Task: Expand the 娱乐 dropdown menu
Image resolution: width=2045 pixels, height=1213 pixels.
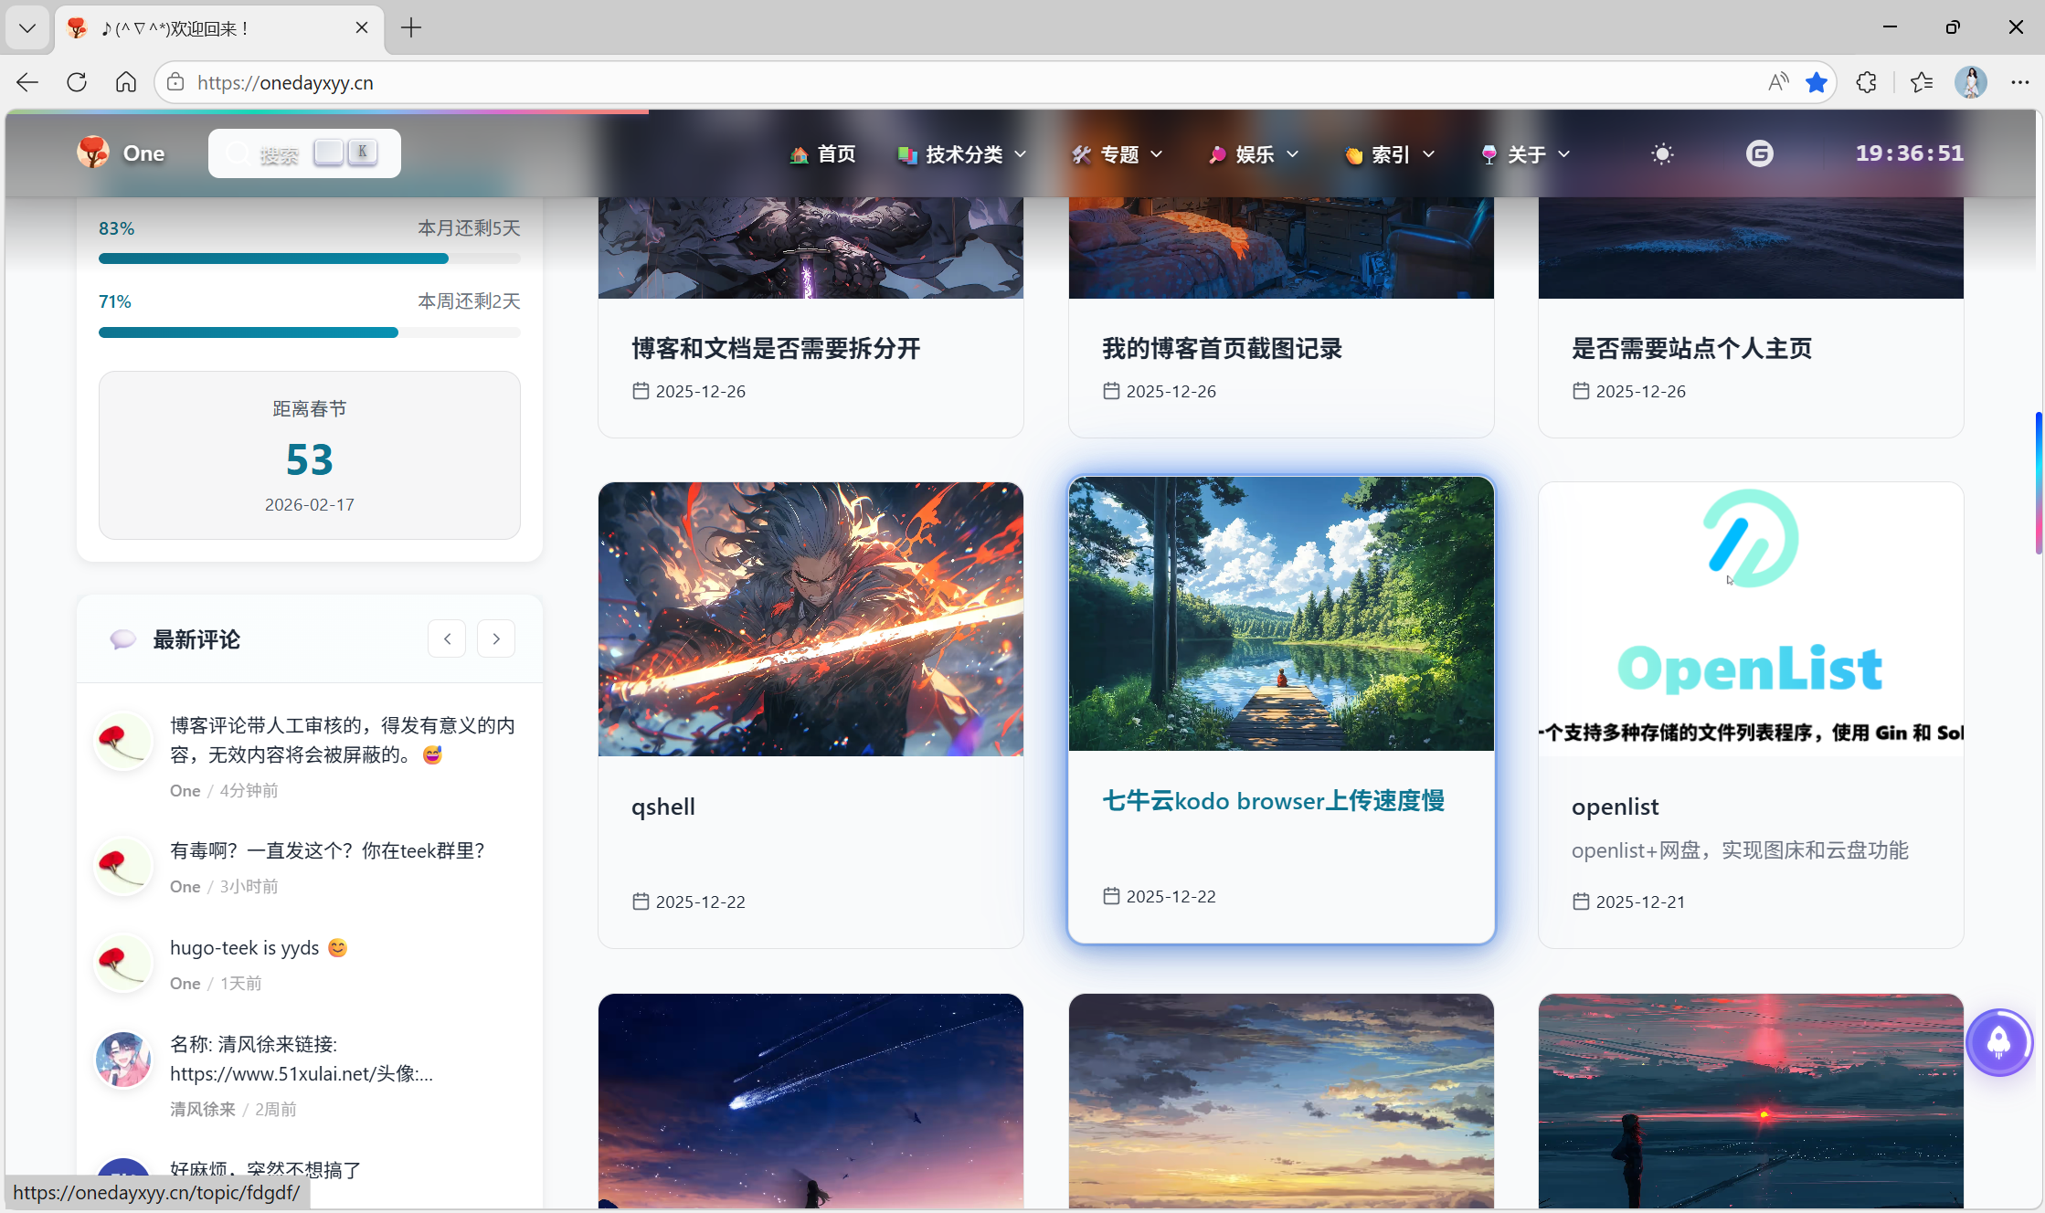Action: point(1254,154)
